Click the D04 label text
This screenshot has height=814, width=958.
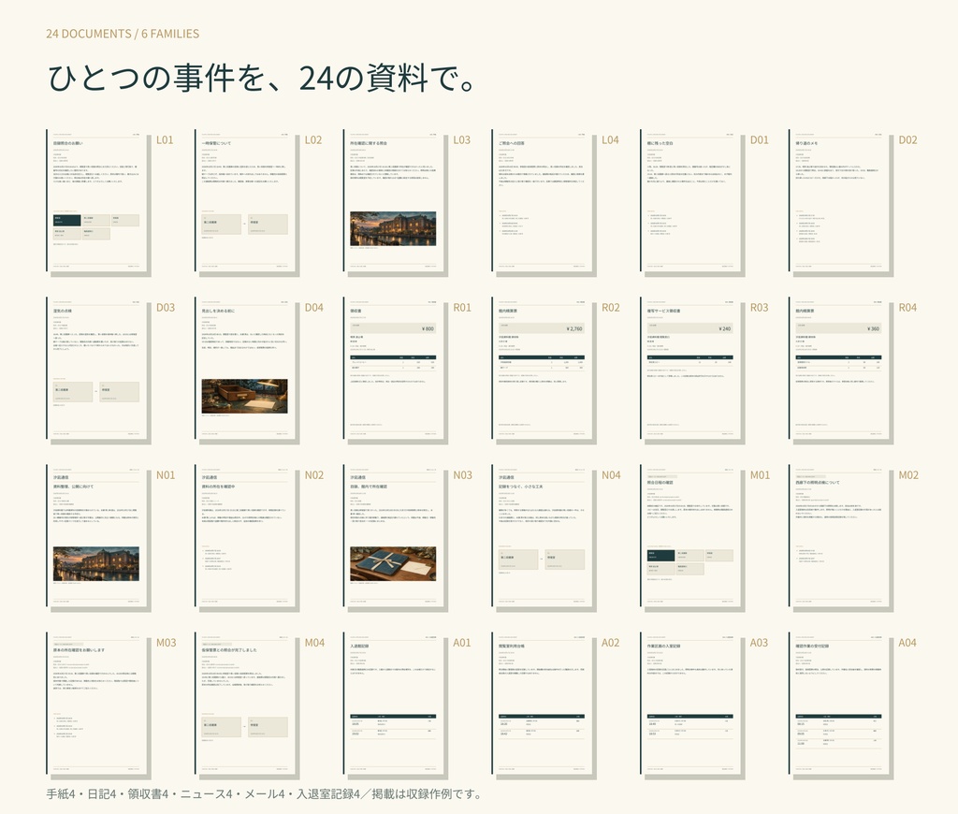tap(314, 308)
